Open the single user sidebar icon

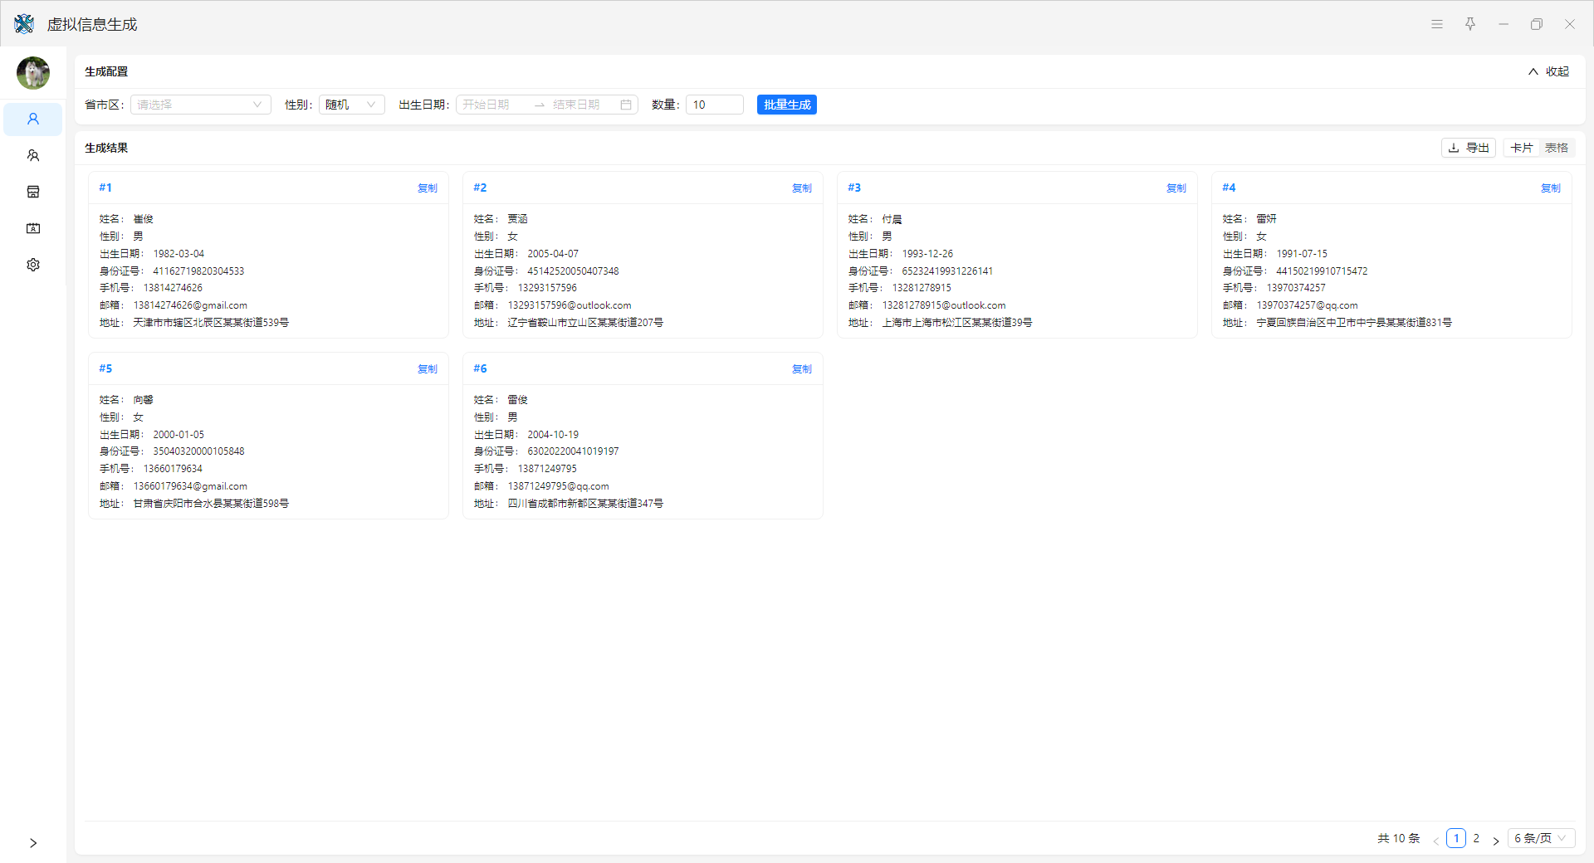coord(33,119)
